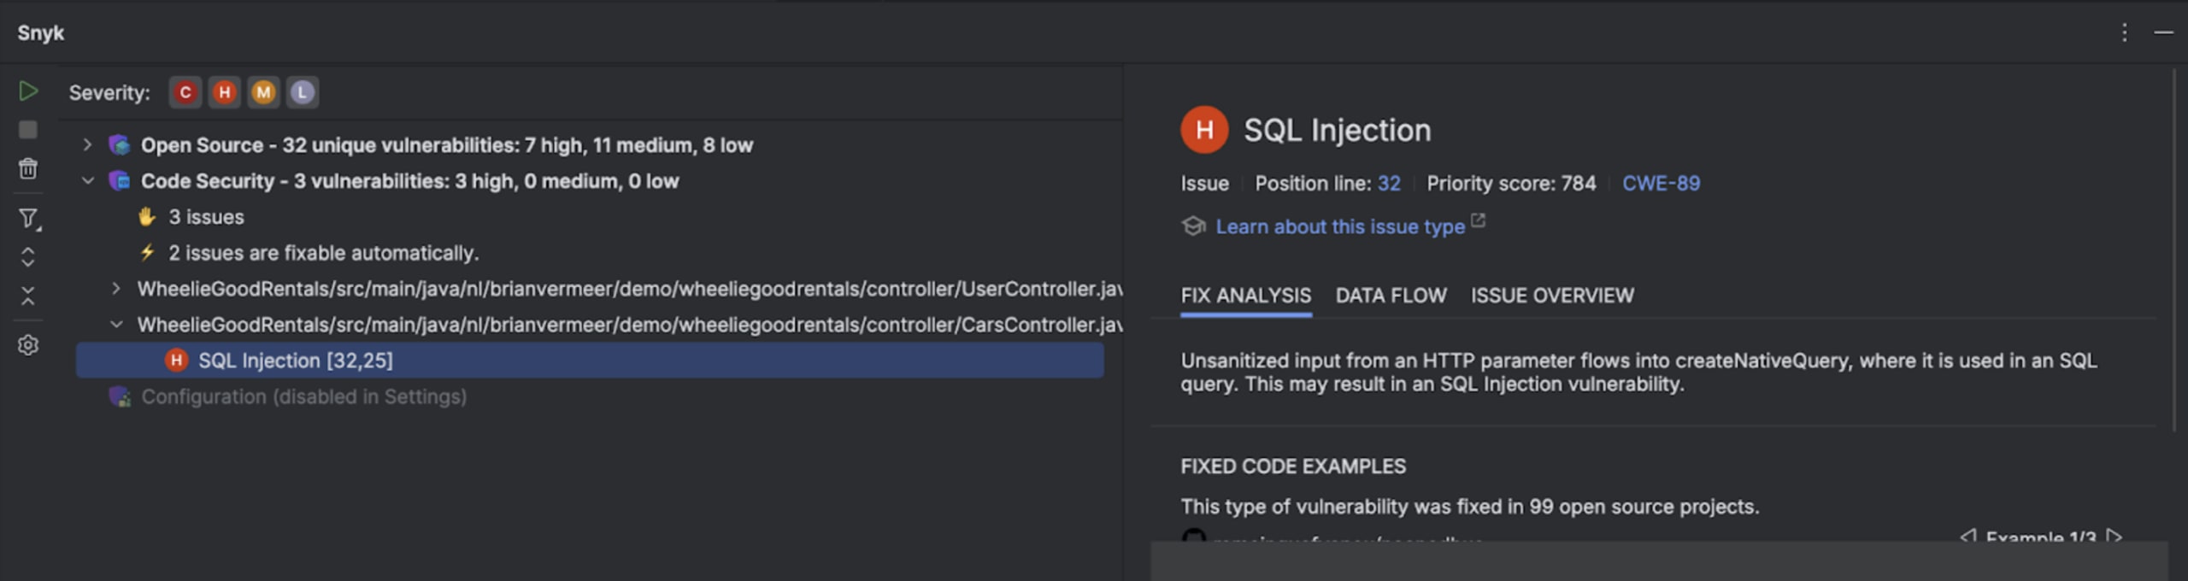Open Snyk settings gear icon
This screenshot has width=2188, height=581.
28,345
